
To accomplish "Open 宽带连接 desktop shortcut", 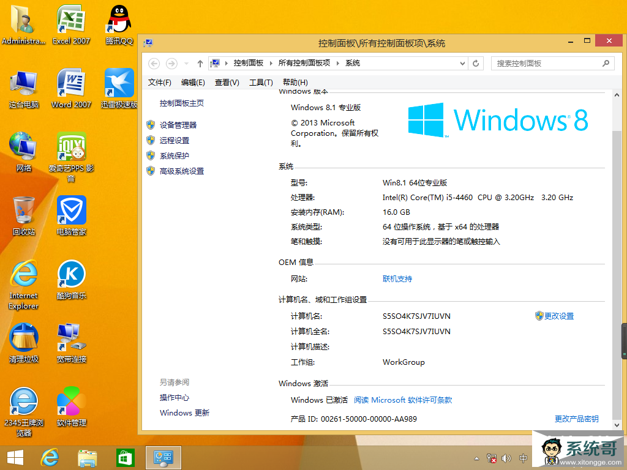I will (x=71, y=343).
